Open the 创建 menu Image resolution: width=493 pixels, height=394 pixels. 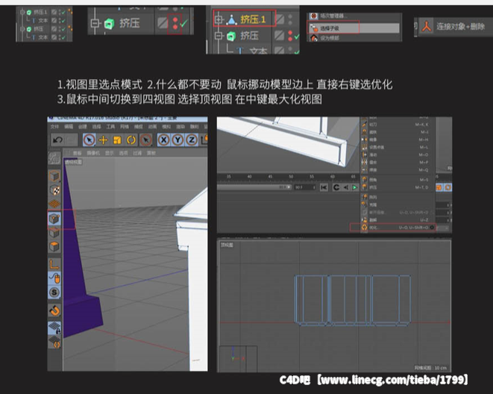(x=82, y=126)
